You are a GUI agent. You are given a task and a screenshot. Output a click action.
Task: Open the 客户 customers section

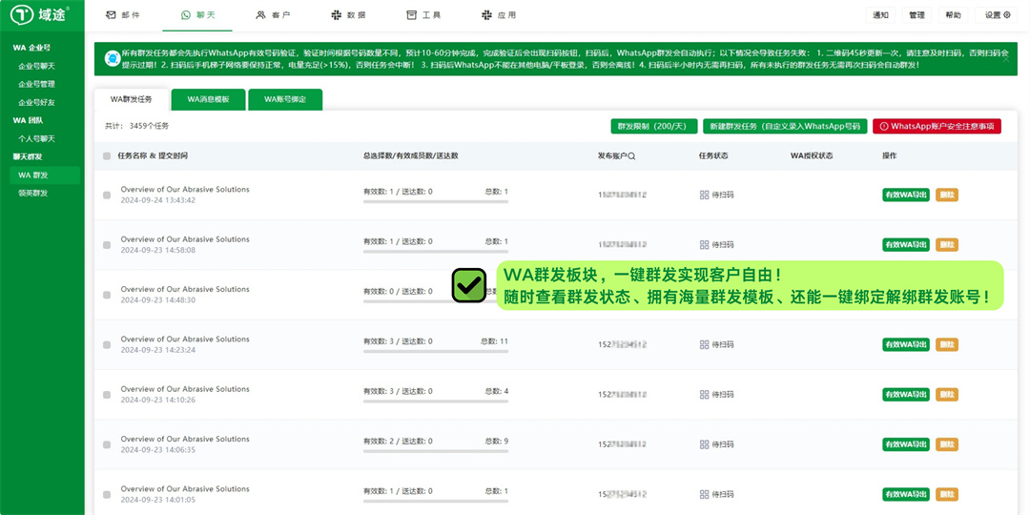click(x=273, y=14)
